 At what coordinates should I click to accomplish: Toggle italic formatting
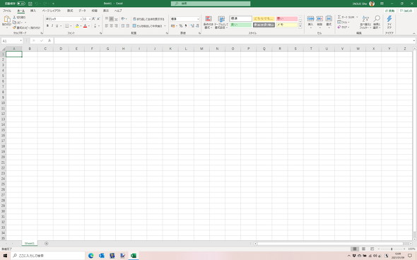pyautogui.click(x=52, y=25)
